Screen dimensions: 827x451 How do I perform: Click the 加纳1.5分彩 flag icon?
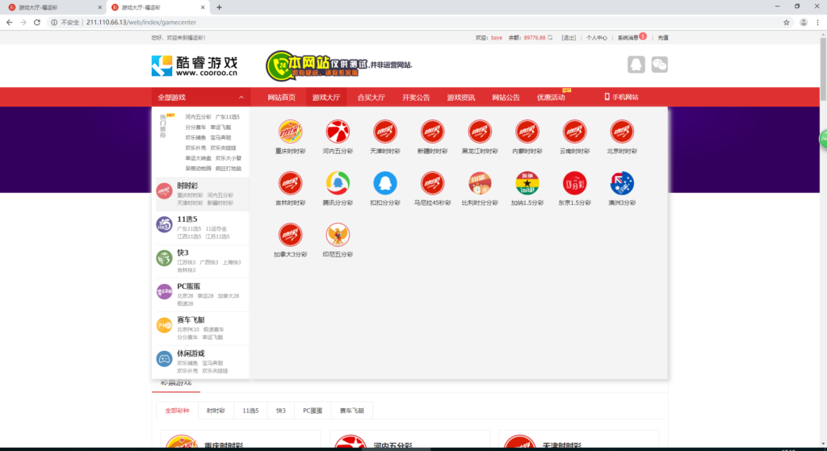tap(527, 184)
